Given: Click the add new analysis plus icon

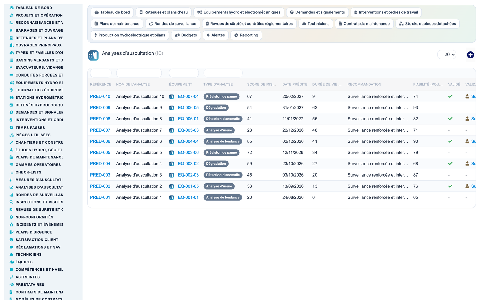Looking at the screenshot, I should (x=470, y=55).
